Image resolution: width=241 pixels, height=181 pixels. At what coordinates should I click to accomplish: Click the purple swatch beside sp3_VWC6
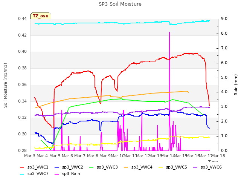(195, 167)
